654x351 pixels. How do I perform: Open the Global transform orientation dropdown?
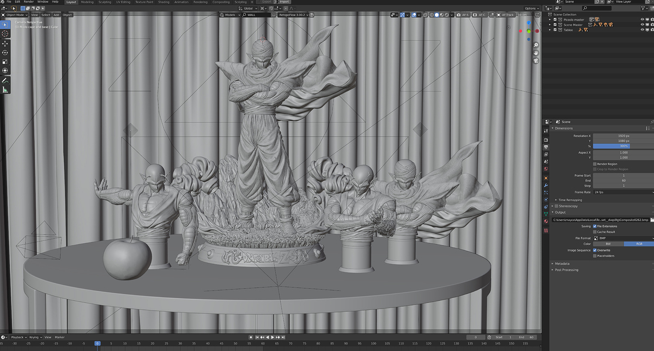[x=249, y=9]
